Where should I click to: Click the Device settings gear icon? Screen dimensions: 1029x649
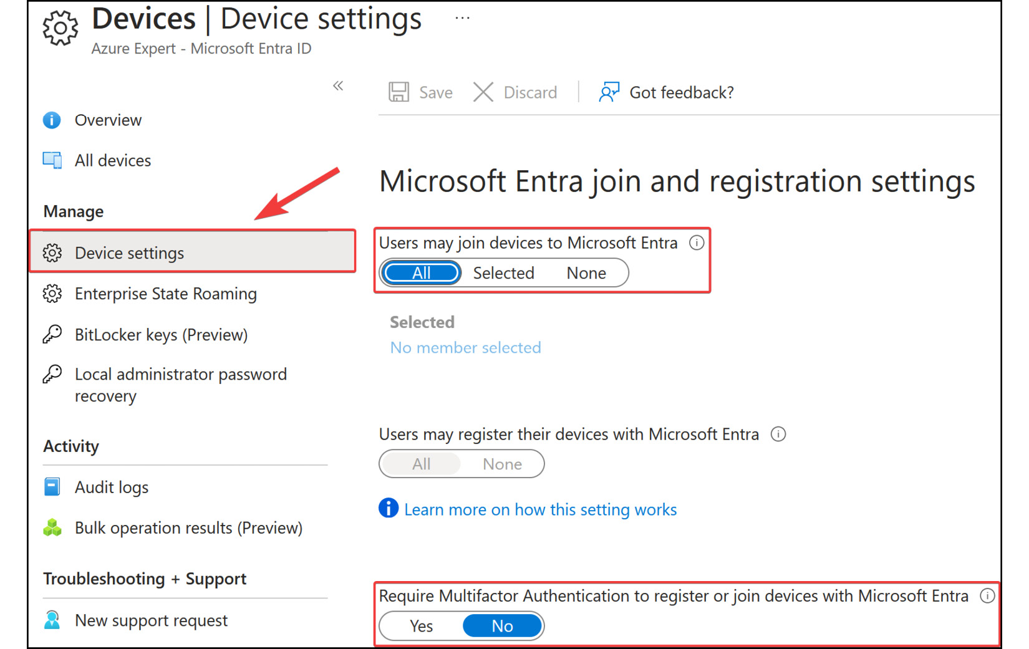pos(52,252)
